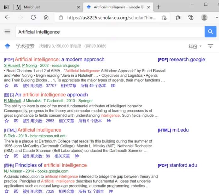Open 相关文章 for 89-citation result
This screenshot has width=219, height=196.
click(62, 156)
